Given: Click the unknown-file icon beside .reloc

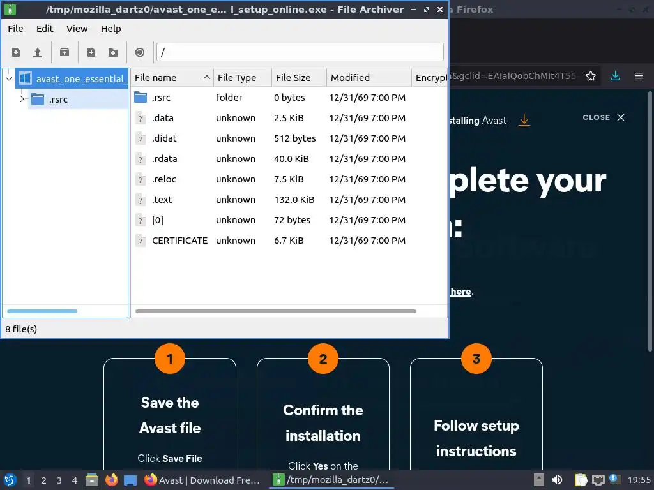Looking at the screenshot, I should point(141,179).
